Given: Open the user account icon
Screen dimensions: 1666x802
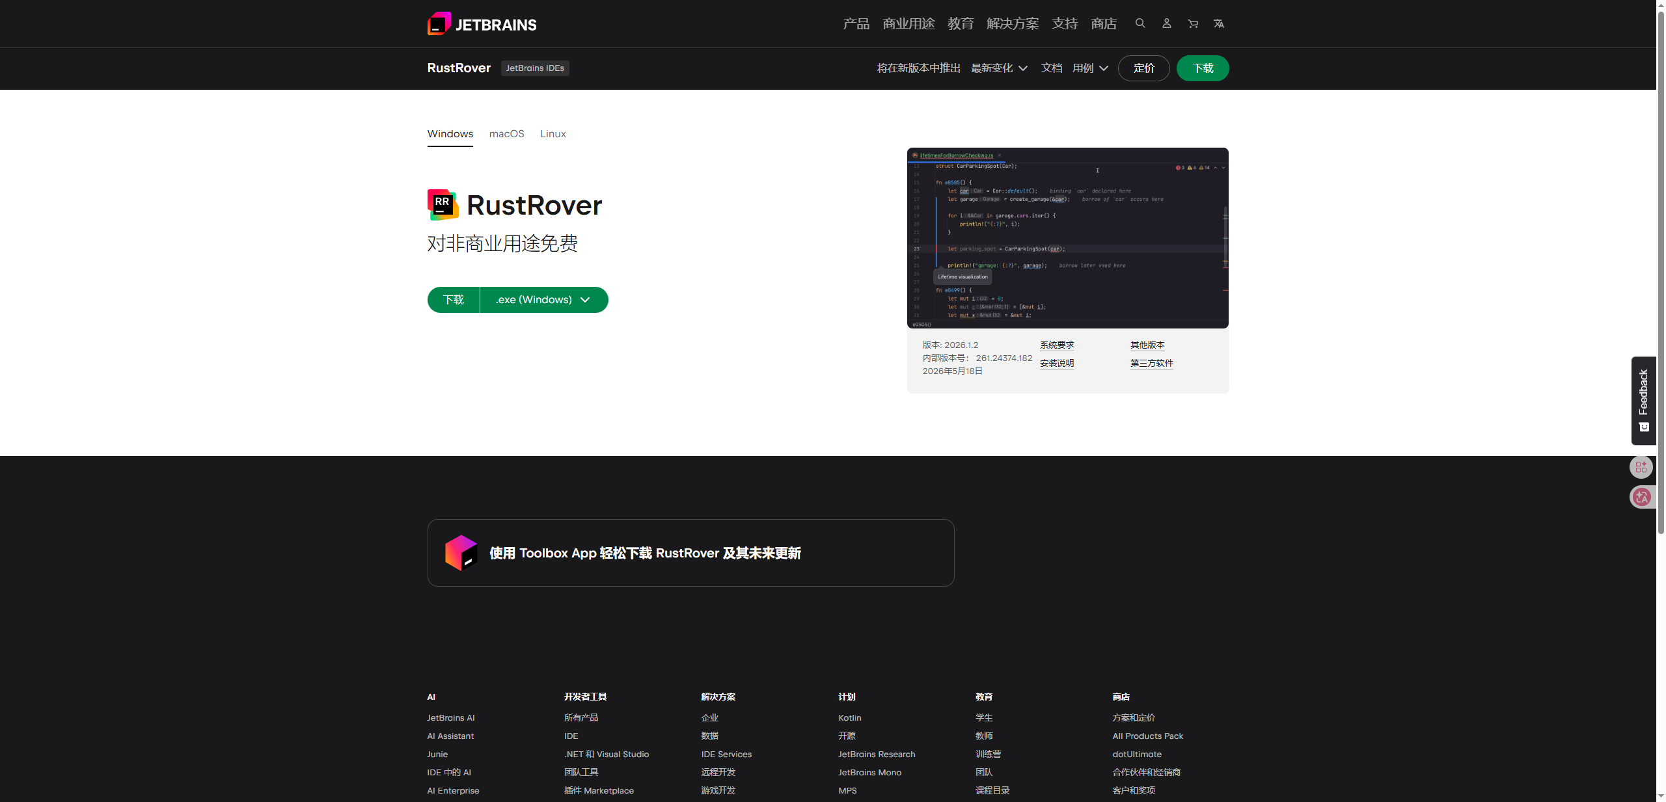Looking at the screenshot, I should click(1166, 23).
